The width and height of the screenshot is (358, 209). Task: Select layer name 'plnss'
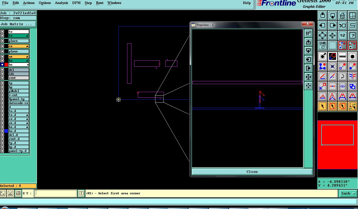pos(19,51)
